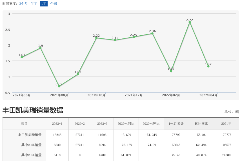The image size is (240, 161).
Task: Click the -3.69% year-on-year cell
Action: pos(126,135)
